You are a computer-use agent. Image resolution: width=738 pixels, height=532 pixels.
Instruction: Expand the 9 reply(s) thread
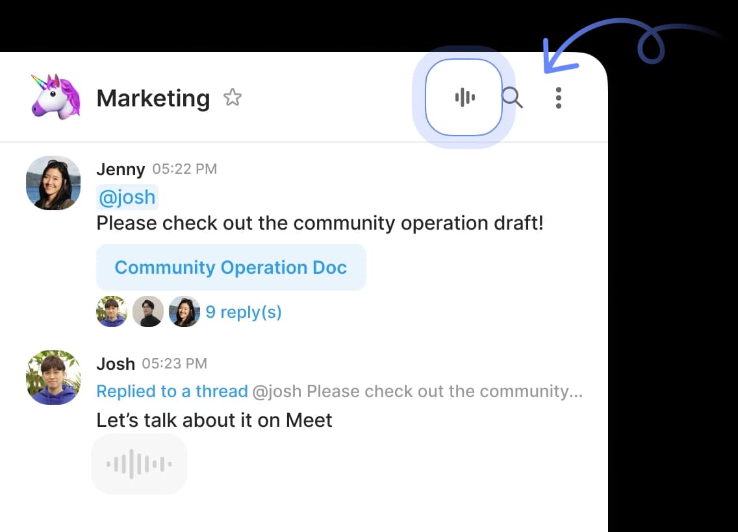[x=244, y=312]
